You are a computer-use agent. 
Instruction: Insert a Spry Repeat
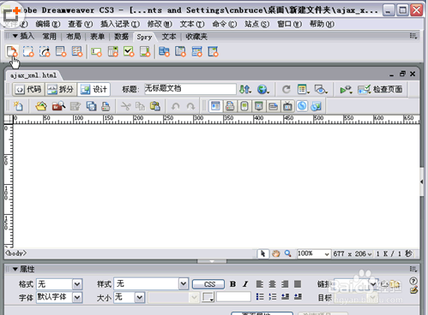point(45,51)
